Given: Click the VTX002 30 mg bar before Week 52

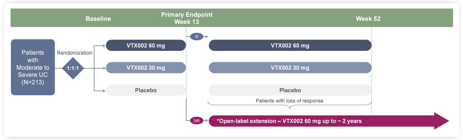Looking at the screenshot, I should point(290,68).
